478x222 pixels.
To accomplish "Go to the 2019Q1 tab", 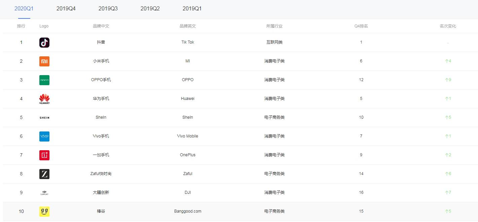I will point(192,9).
